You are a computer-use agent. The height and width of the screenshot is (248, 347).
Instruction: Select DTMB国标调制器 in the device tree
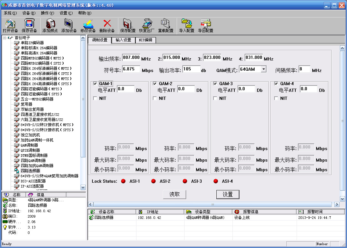point(34,156)
